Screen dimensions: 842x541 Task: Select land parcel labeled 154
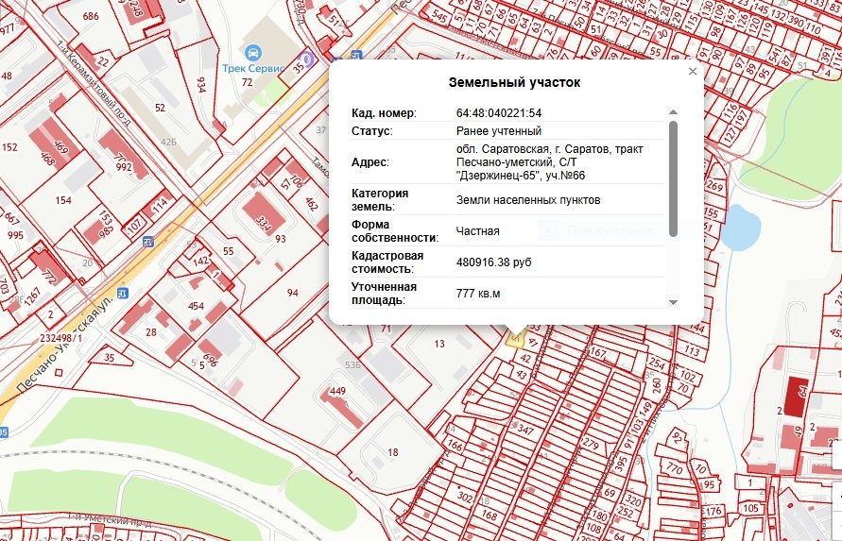[63, 200]
